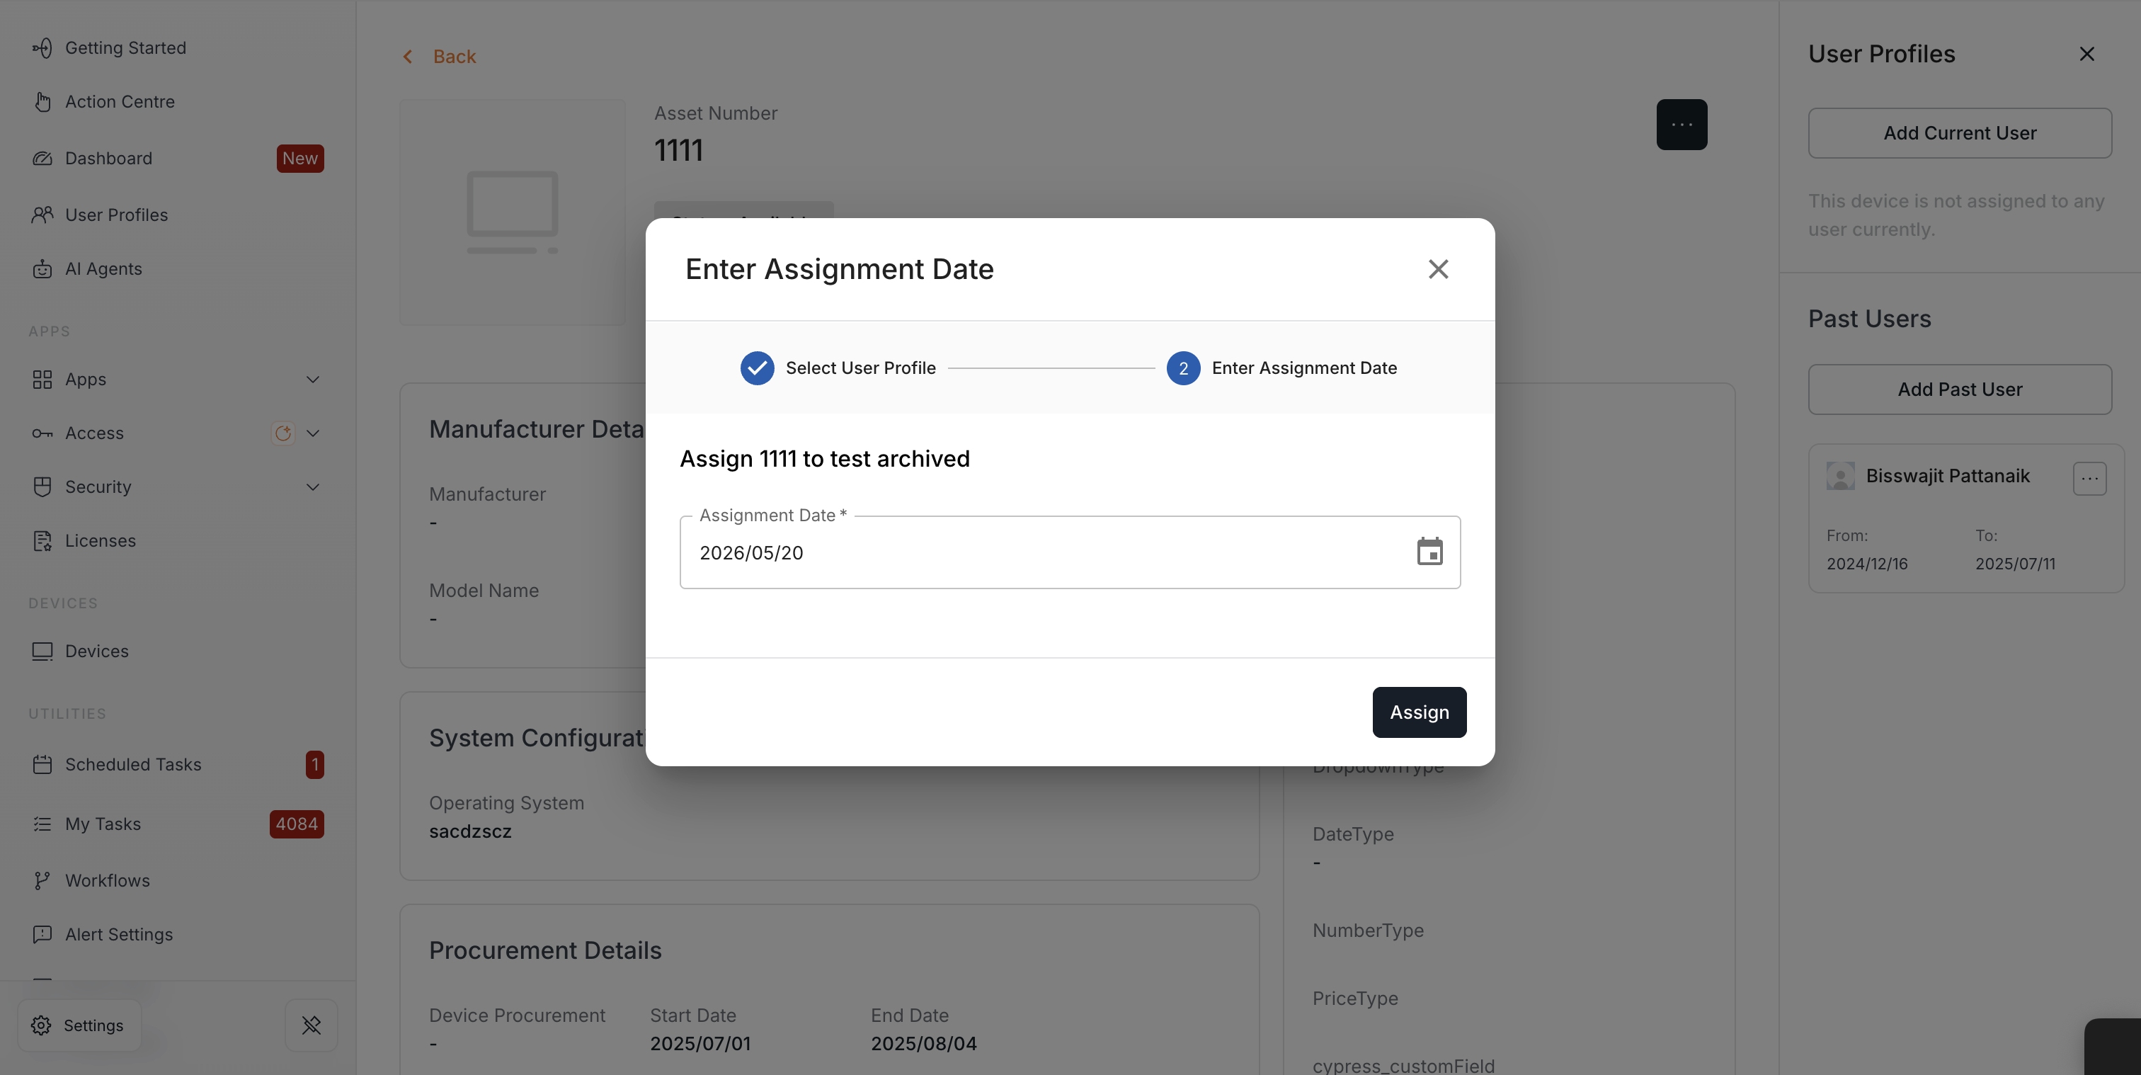
Task: Click the Access key icon
Action: click(x=42, y=433)
